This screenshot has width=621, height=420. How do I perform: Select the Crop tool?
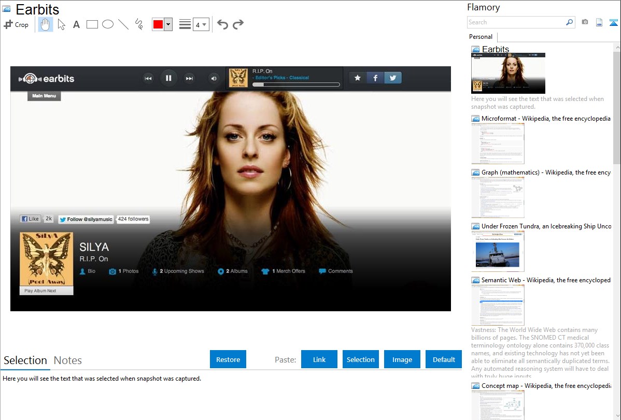tap(16, 24)
